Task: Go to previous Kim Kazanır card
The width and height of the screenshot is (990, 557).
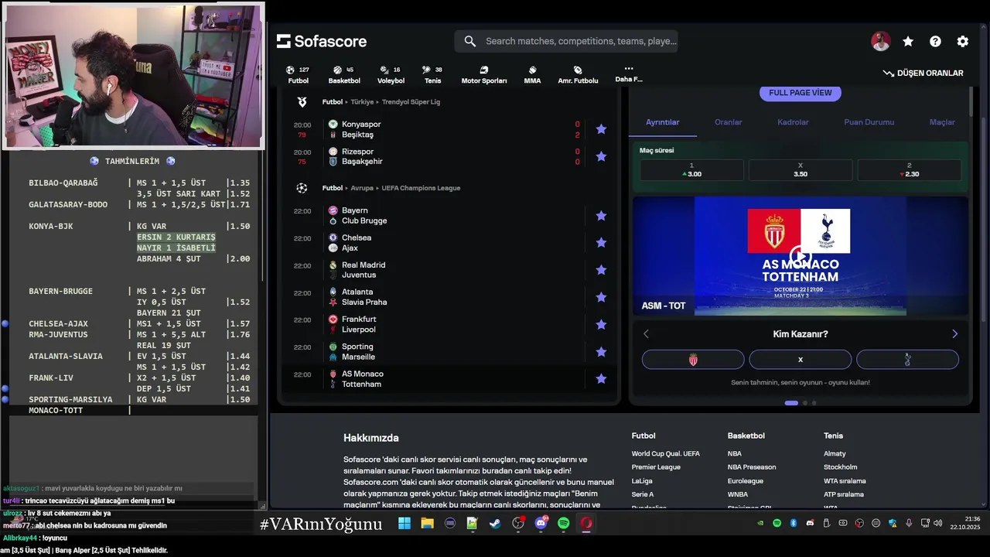Action: click(647, 334)
